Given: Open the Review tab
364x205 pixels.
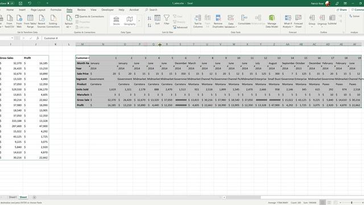Looking at the screenshot, I should tap(81, 10).
